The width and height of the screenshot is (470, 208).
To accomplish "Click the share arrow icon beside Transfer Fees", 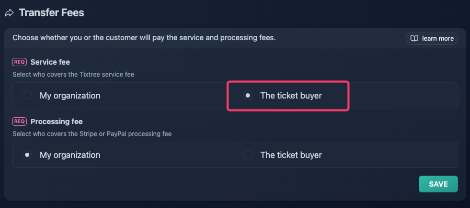I will [9, 13].
